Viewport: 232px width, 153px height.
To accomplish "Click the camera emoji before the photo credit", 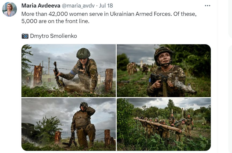I will click(25, 36).
